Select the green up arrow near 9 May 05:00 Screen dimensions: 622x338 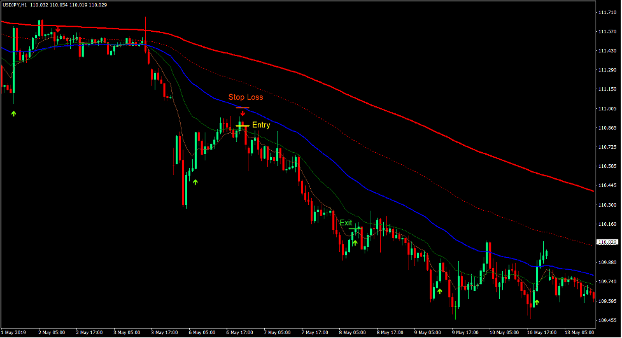[439, 292]
